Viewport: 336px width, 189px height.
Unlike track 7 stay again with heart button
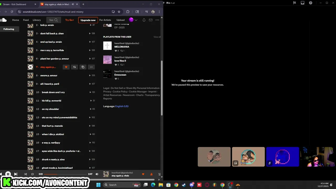click(66, 67)
